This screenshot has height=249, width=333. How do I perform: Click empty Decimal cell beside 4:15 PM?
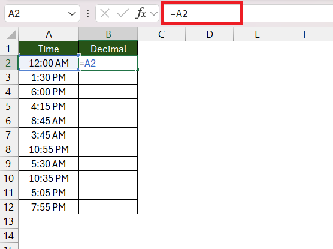(x=108, y=106)
